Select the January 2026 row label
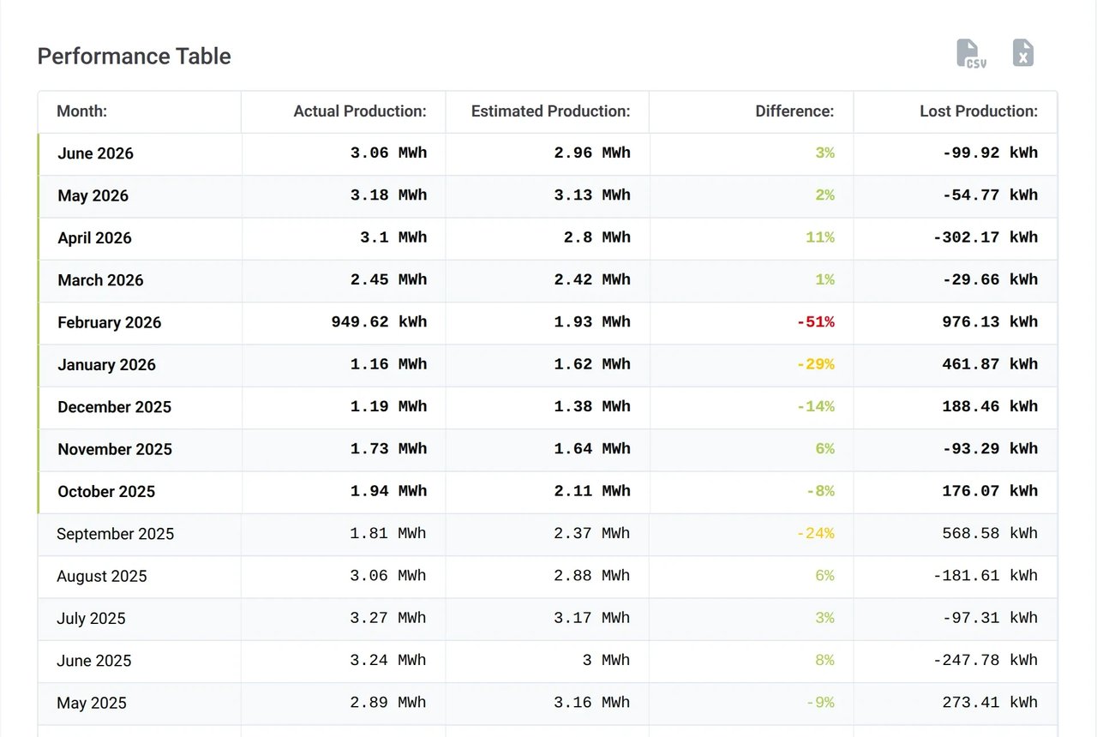This screenshot has height=737, width=1097. tap(106, 364)
